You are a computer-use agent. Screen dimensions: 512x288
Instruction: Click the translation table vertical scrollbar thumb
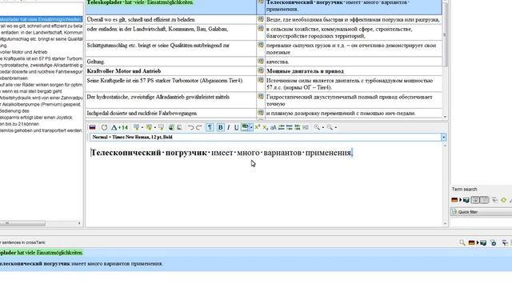pyautogui.click(x=445, y=34)
